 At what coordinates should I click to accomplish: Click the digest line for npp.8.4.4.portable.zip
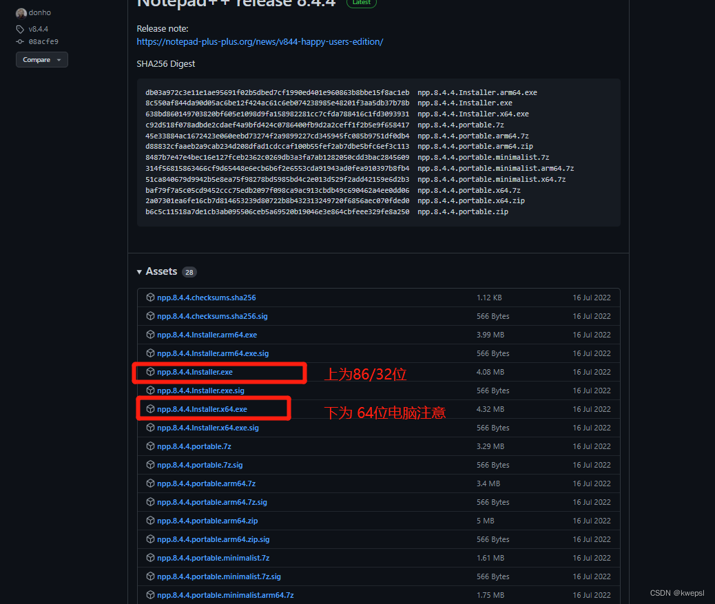[x=327, y=211]
